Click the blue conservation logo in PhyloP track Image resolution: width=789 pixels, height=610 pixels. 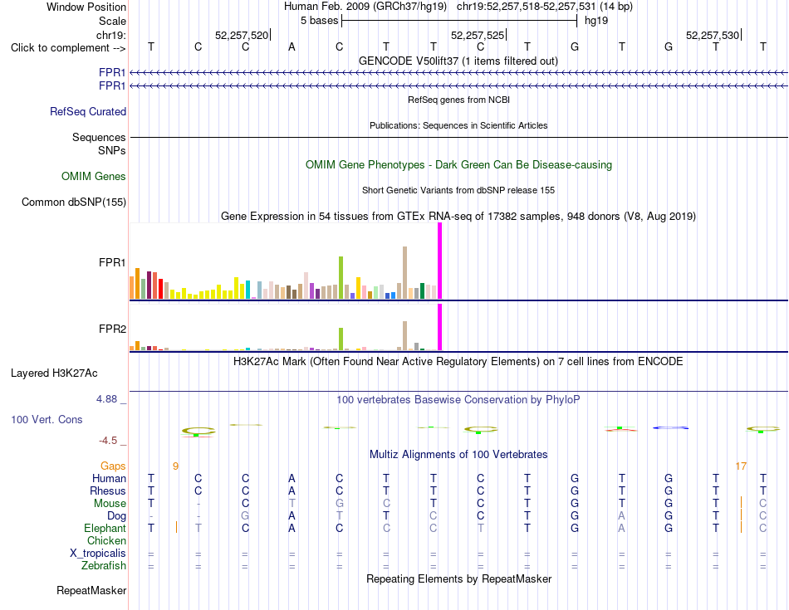(670, 428)
